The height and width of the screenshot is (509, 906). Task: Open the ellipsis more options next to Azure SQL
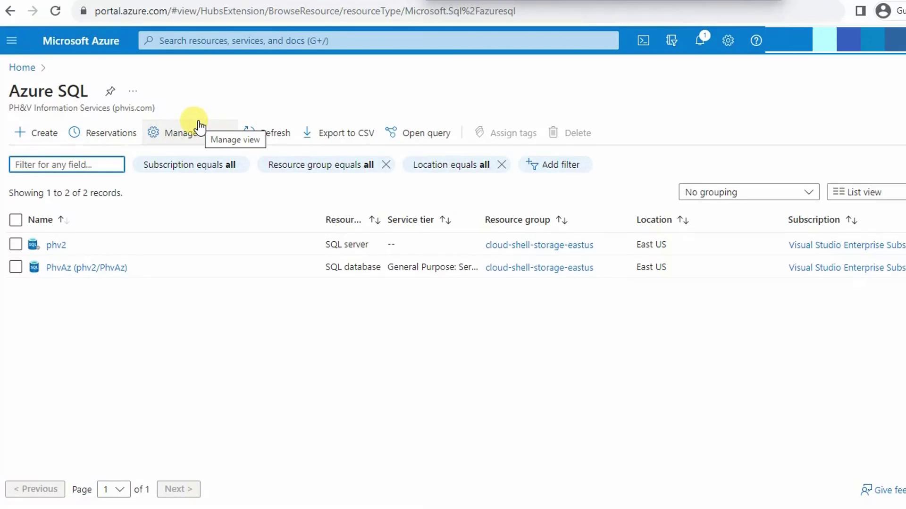(133, 91)
